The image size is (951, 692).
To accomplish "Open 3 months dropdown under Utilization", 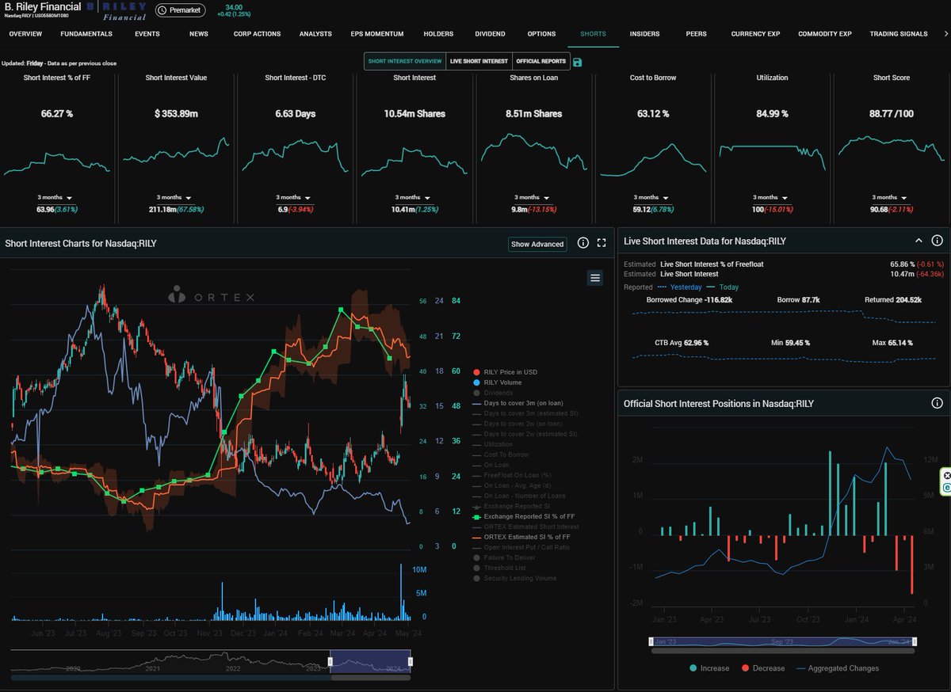I will (772, 197).
